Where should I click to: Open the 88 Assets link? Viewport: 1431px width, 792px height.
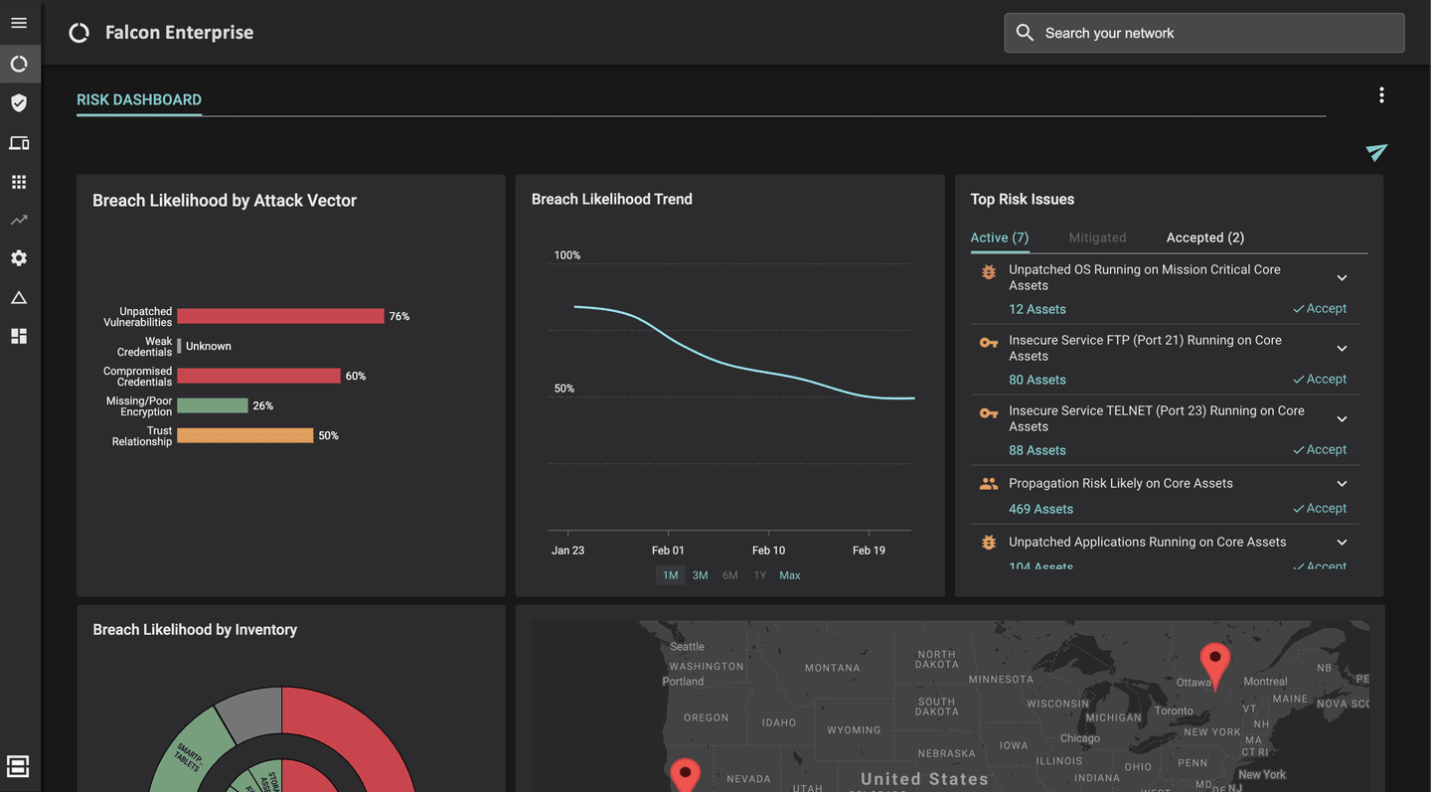1036,450
